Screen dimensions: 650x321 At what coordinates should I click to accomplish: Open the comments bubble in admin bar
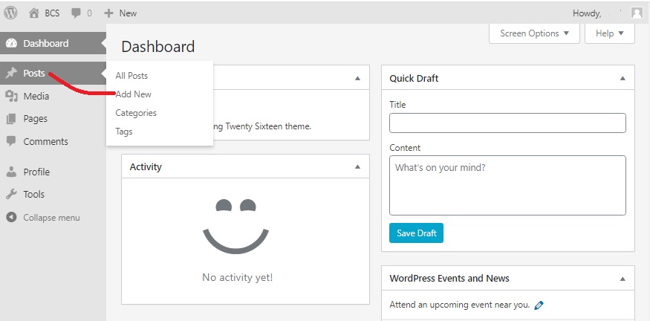77,13
